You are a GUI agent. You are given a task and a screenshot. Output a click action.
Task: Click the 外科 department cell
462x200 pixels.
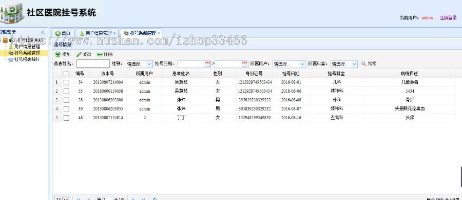click(x=337, y=100)
